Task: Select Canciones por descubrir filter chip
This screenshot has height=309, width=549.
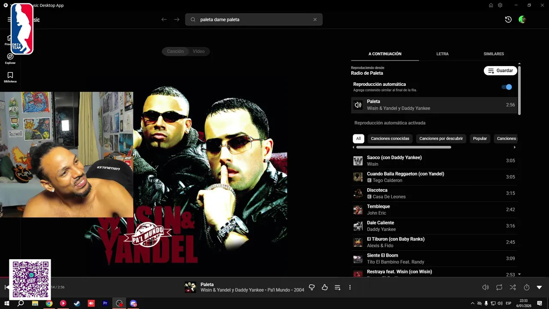Action: point(441,139)
